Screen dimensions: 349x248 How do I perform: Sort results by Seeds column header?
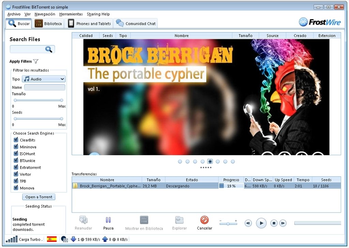(x=107, y=35)
